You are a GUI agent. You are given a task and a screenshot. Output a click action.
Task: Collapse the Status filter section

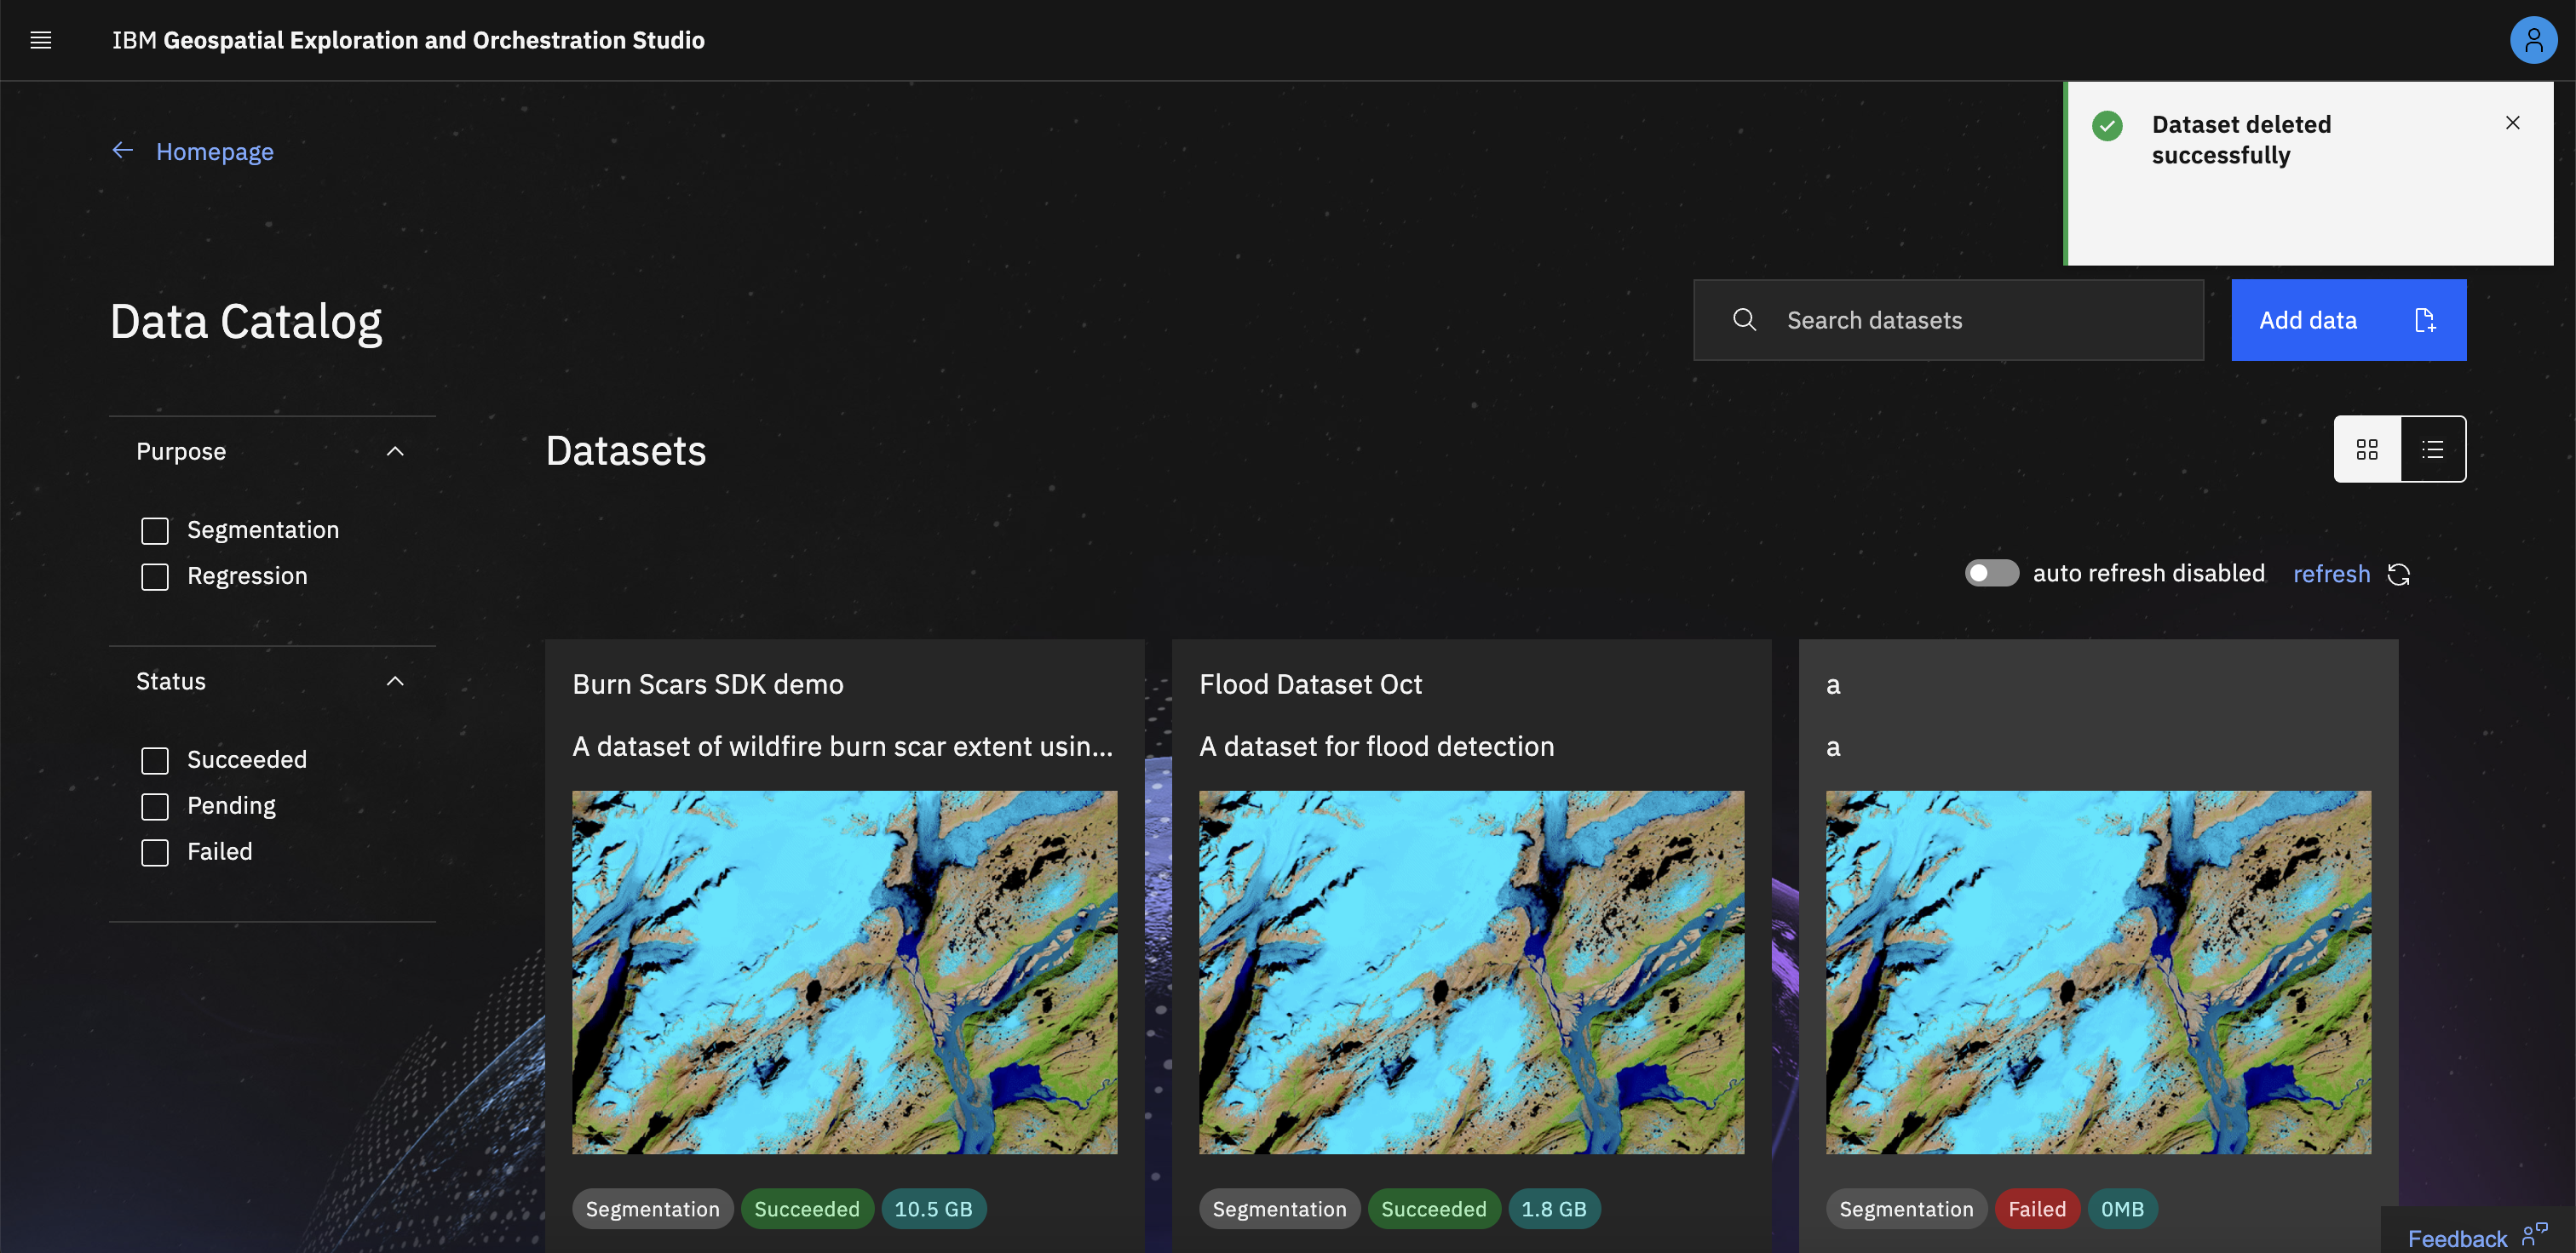tap(395, 682)
